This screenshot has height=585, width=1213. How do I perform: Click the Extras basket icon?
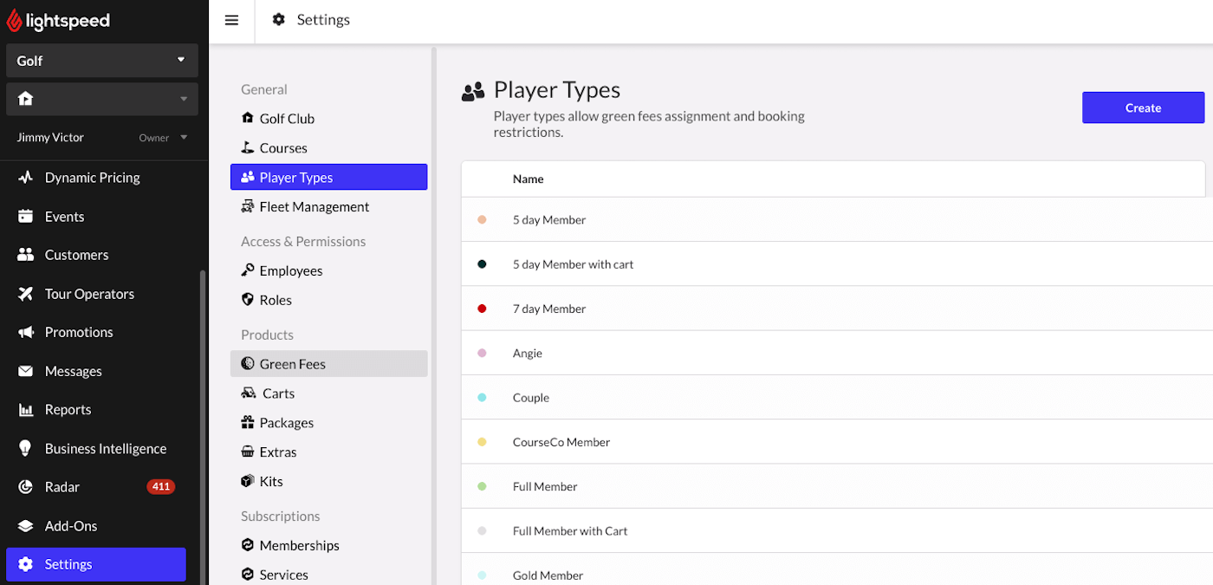248,452
